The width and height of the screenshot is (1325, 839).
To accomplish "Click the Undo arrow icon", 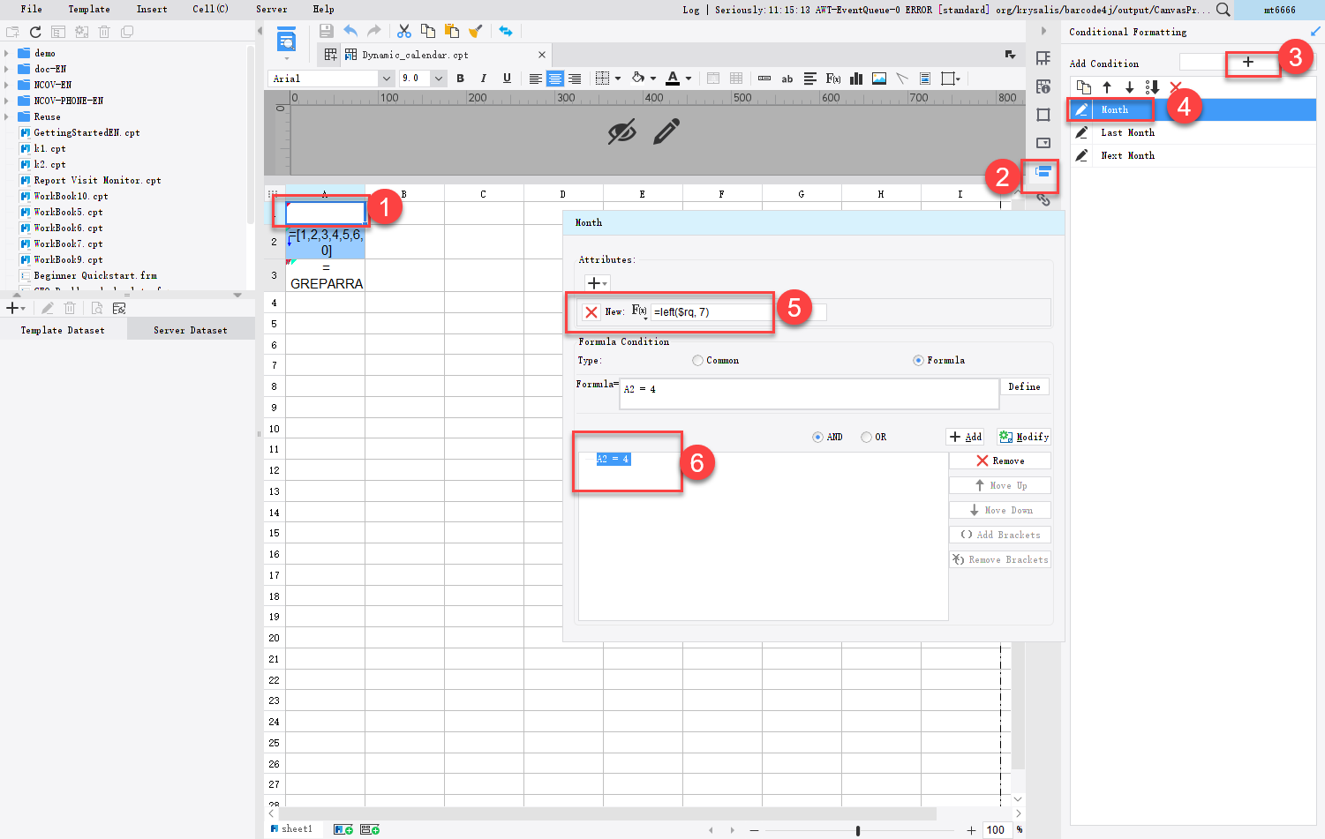I will (x=350, y=31).
